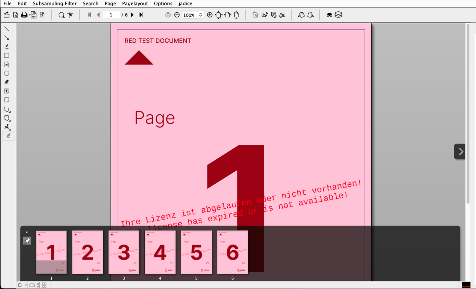Open the layers icon
This screenshot has width=476, height=289.
[x=338, y=15]
